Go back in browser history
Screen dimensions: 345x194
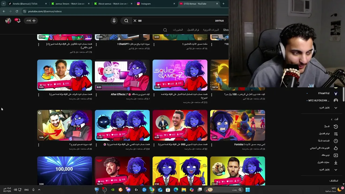tap(4, 11)
